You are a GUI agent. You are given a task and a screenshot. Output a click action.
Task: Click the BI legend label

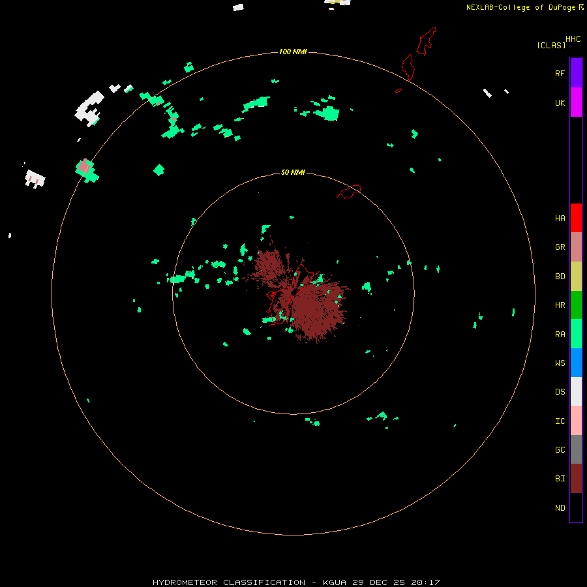coord(560,479)
